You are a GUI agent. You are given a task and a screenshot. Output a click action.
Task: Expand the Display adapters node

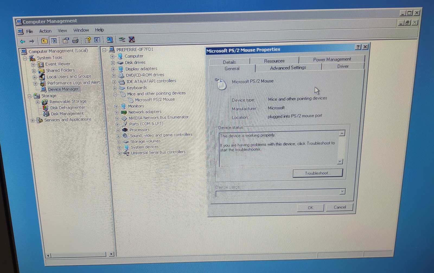[x=113, y=69]
